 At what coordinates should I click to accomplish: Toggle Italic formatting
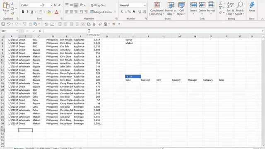[27, 12]
